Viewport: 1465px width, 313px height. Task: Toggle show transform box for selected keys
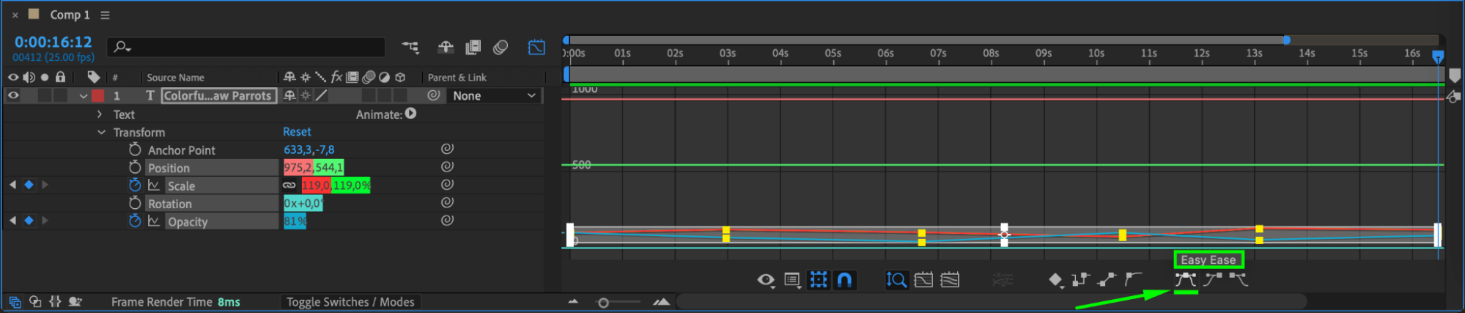[x=819, y=280]
